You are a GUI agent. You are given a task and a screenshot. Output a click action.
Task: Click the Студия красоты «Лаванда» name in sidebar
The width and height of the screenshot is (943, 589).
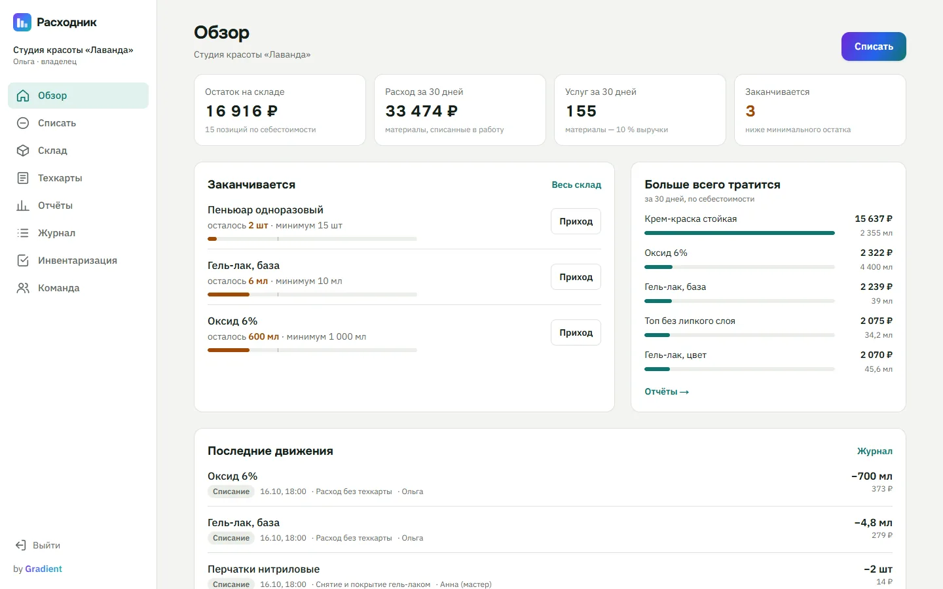coord(73,50)
